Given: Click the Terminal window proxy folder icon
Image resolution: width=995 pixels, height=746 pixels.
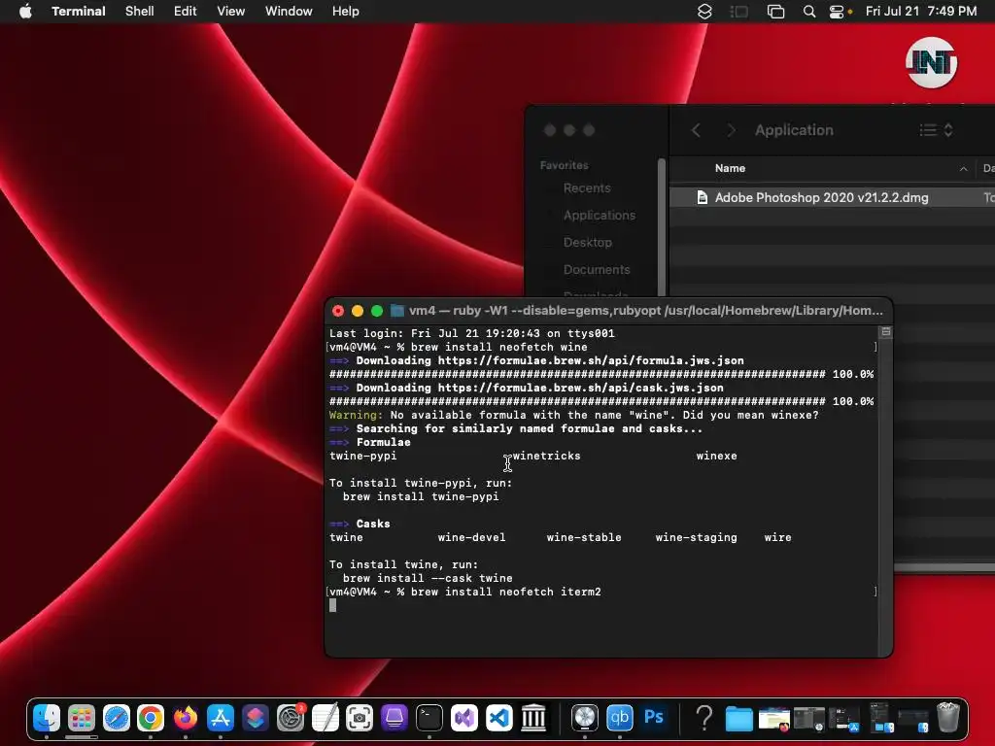Looking at the screenshot, I should pos(397,310).
